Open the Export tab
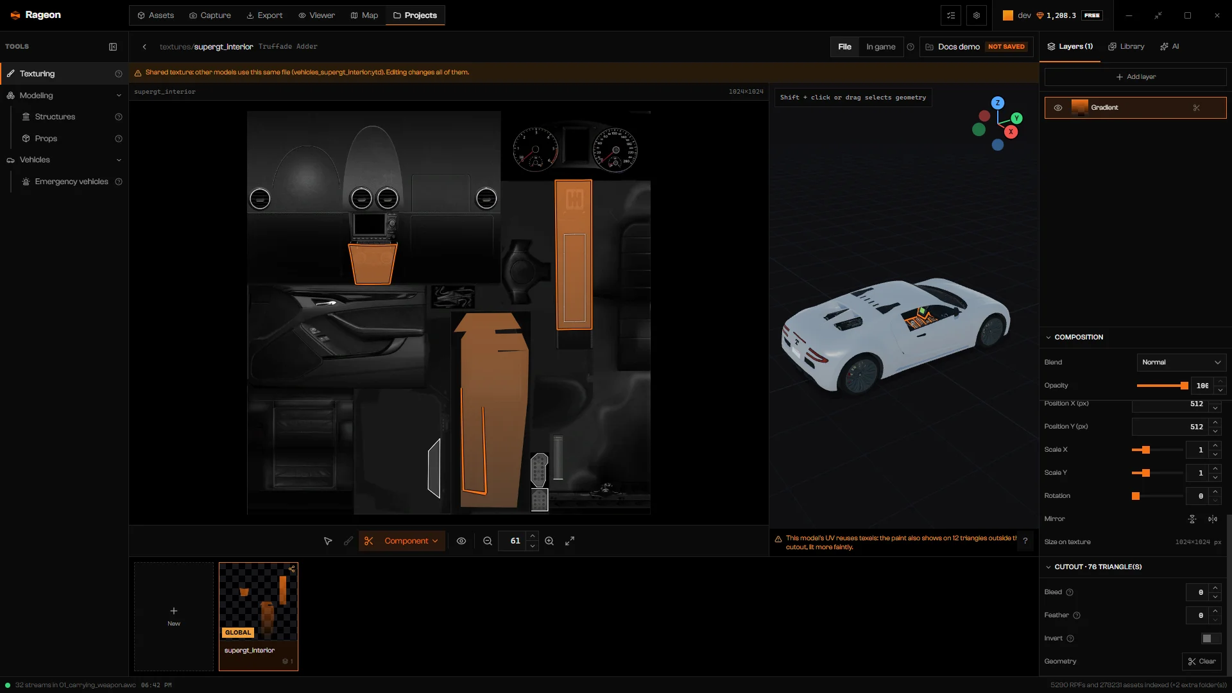The image size is (1232, 693). (264, 15)
